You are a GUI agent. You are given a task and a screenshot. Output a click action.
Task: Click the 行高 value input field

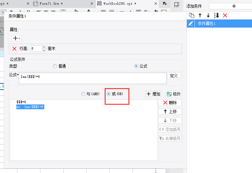tap(37, 49)
